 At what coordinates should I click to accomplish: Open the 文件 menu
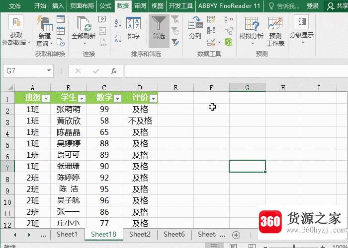tap(15, 6)
